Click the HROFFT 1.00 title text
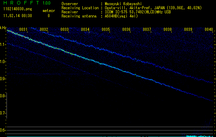 click(x=27, y=3)
